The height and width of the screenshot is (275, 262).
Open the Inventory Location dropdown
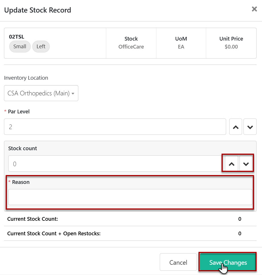click(x=41, y=93)
